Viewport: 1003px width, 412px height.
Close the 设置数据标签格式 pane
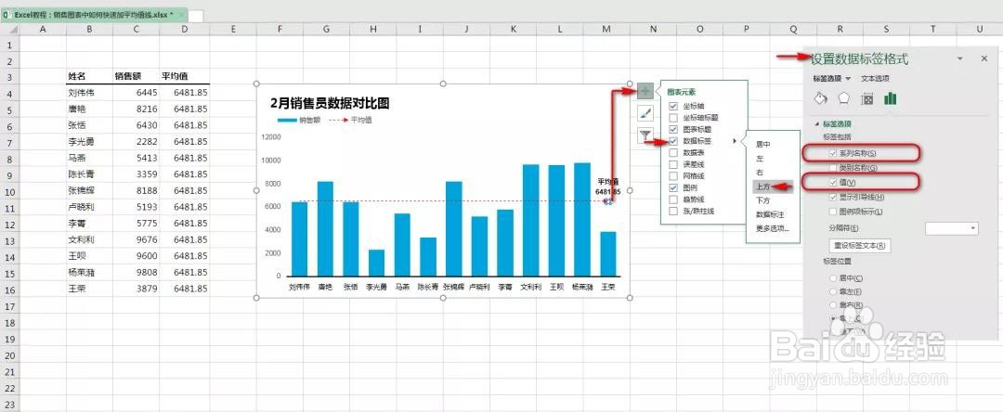[x=984, y=58]
